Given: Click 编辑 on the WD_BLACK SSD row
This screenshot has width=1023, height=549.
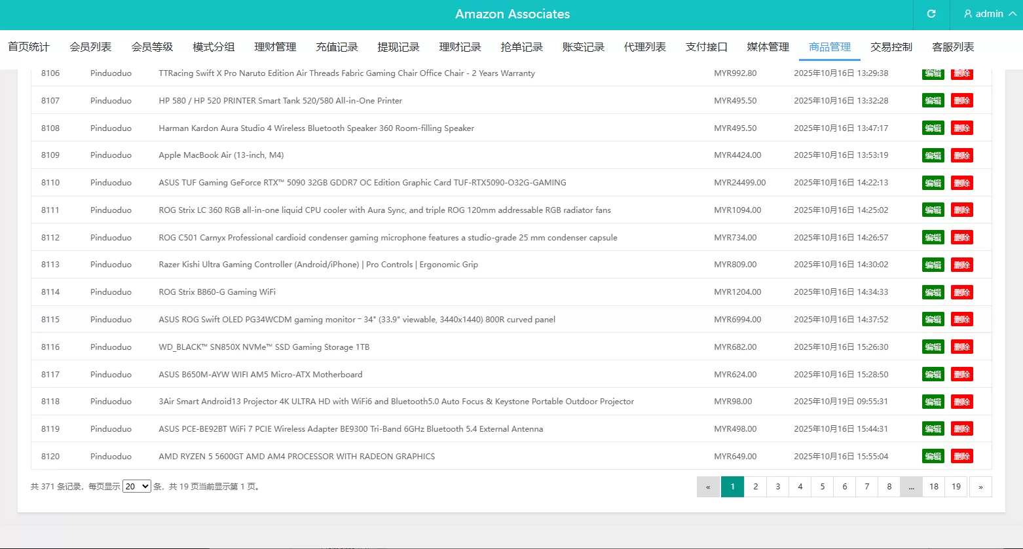Looking at the screenshot, I should click(933, 347).
